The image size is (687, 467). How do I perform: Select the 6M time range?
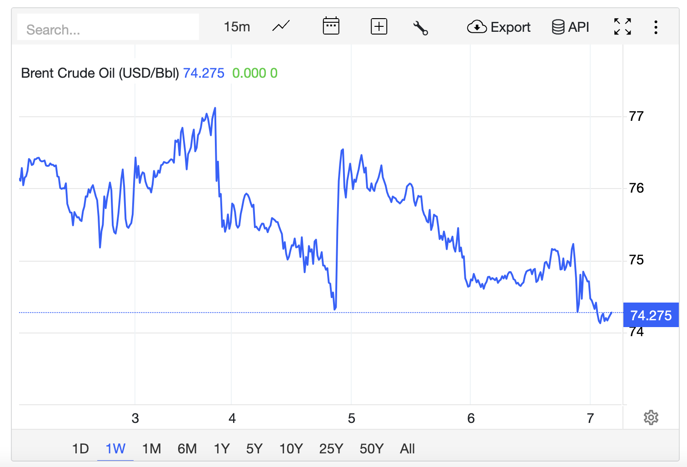click(187, 449)
